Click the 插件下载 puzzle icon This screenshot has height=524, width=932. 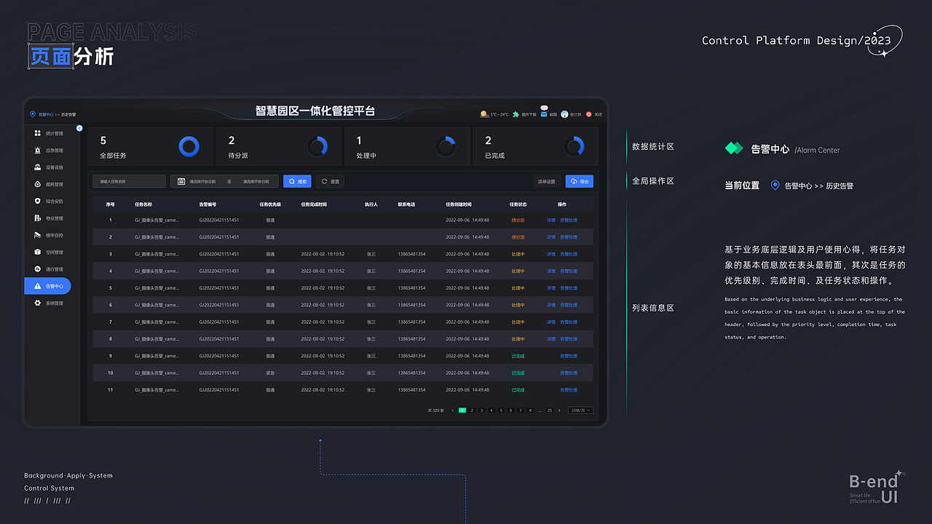tap(516, 114)
